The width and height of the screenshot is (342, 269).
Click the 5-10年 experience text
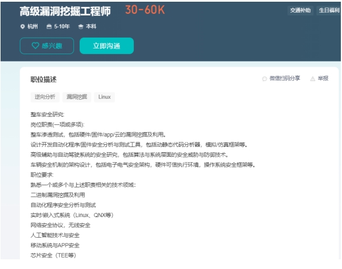point(62,26)
